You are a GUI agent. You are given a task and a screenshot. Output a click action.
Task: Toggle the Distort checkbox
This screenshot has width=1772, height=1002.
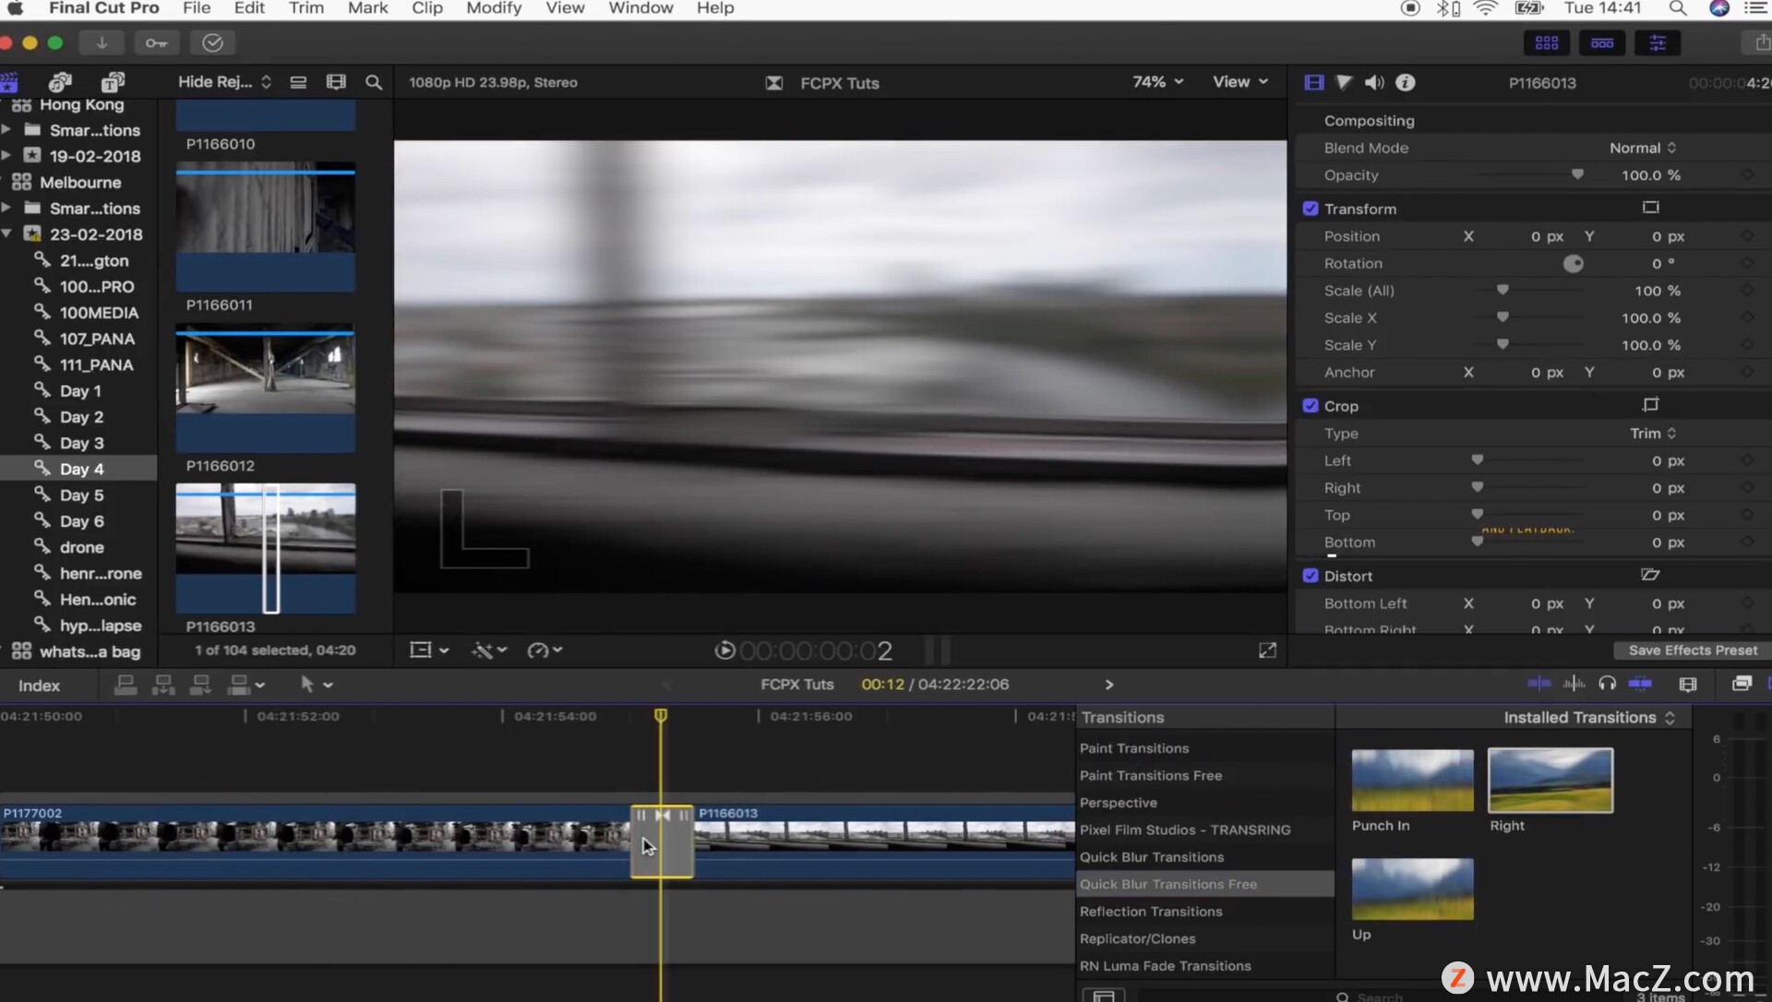coord(1310,576)
